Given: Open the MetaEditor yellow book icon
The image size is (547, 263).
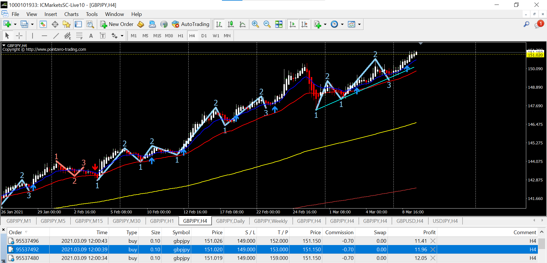Looking at the screenshot, I should point(140,24).
